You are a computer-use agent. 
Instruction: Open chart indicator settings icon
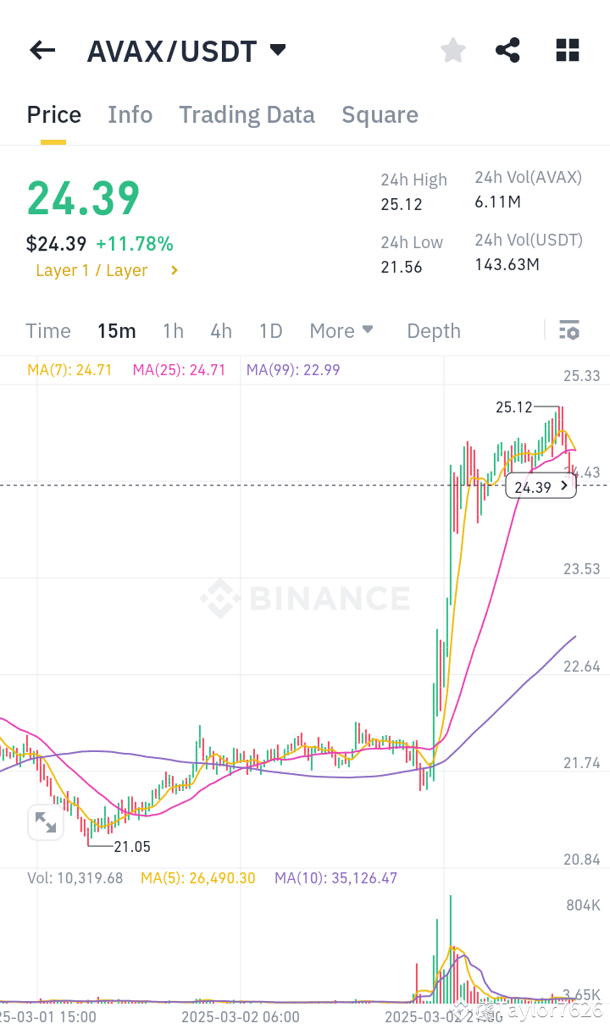point(568,330)
